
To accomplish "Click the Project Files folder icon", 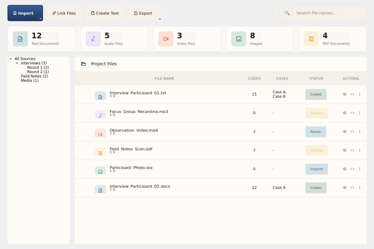I will pos(84,64).
